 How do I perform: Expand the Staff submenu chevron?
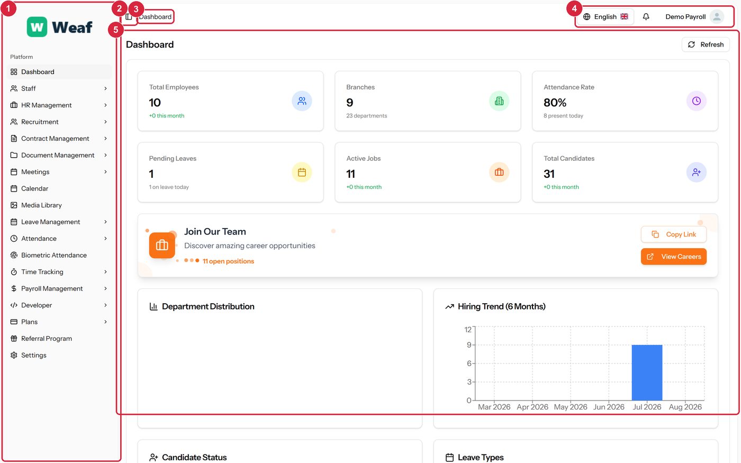pos(105,88)
